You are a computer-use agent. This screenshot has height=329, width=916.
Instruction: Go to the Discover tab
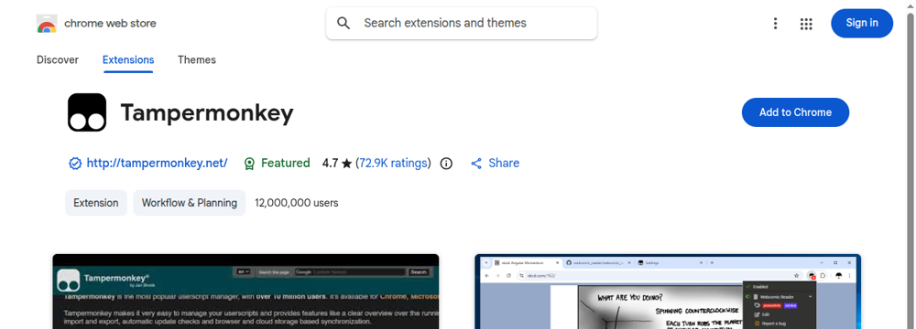pyautogui.click(x=57, y=59)
